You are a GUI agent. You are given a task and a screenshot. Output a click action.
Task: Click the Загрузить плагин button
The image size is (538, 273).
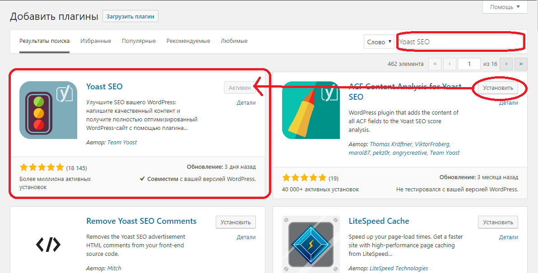pos(130,16)
